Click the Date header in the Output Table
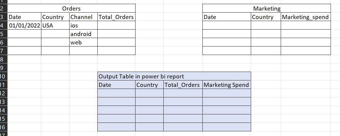 point(116,85)
